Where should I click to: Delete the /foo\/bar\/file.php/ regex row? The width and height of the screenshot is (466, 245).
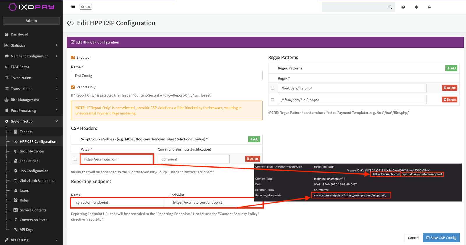coord(450,88)
